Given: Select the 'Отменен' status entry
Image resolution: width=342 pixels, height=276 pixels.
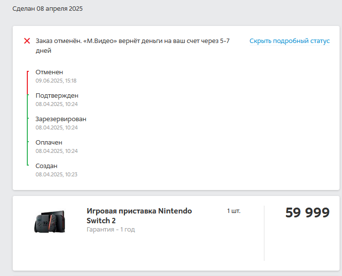Looking at the screenshot, I should [49, 72].
